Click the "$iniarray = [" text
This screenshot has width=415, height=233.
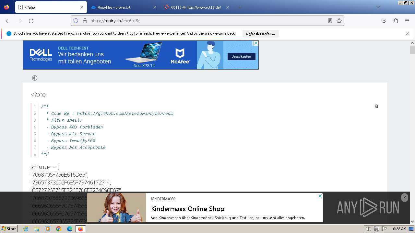[x=45, y=167]
